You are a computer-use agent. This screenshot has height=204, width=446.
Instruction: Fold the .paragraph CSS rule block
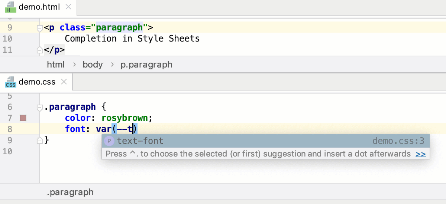pos(40,107)
